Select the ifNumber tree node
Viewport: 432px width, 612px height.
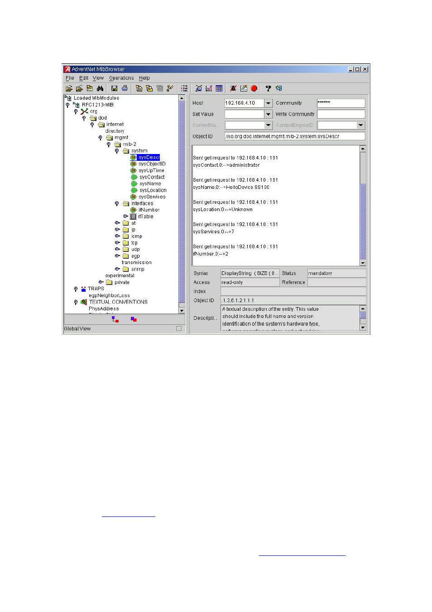click(x=149, y=210)
